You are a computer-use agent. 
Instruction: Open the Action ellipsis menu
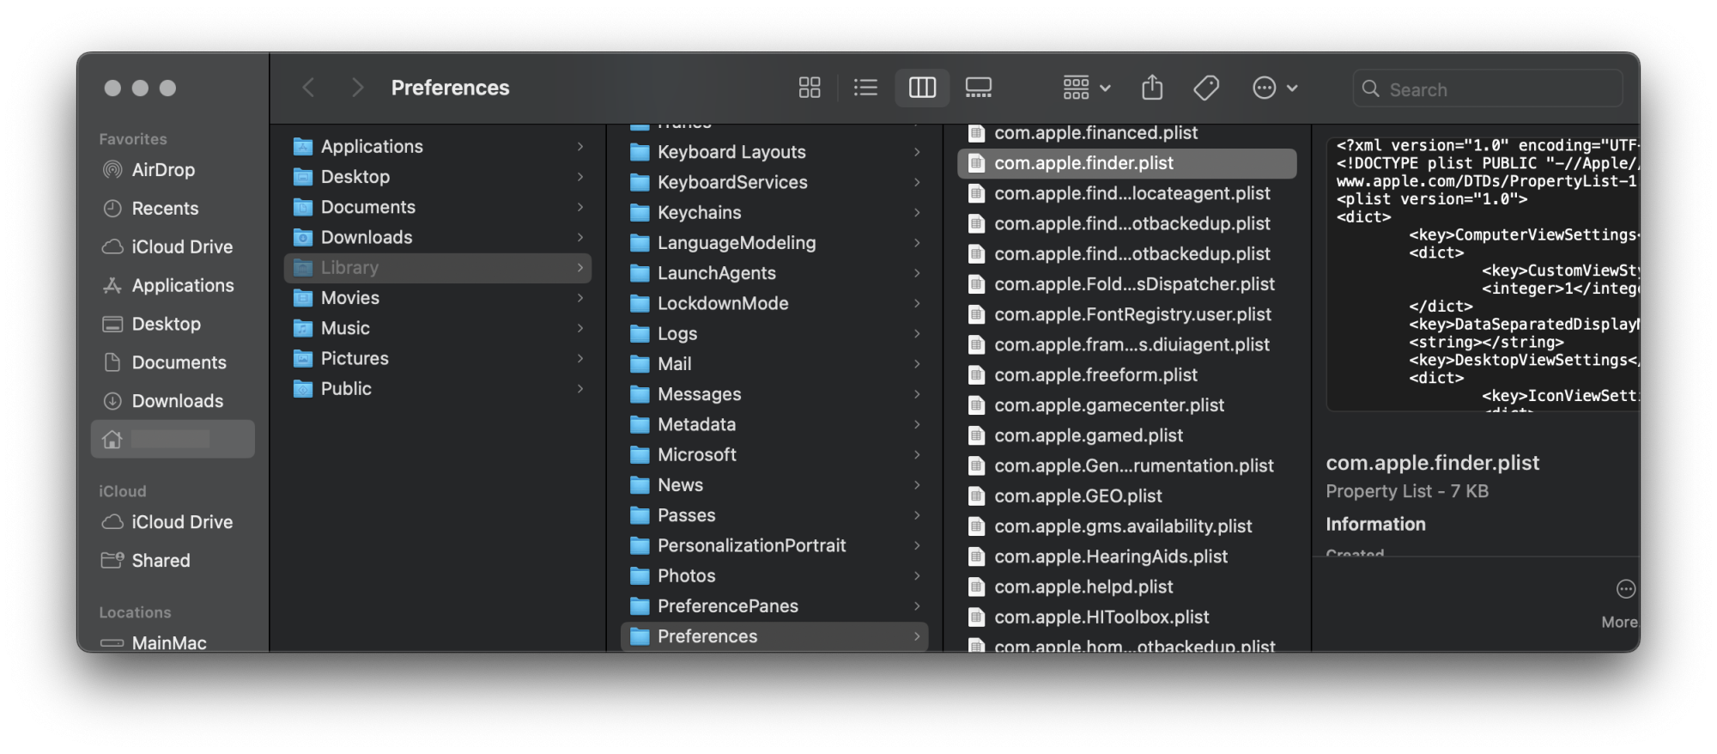[1275, 88]
